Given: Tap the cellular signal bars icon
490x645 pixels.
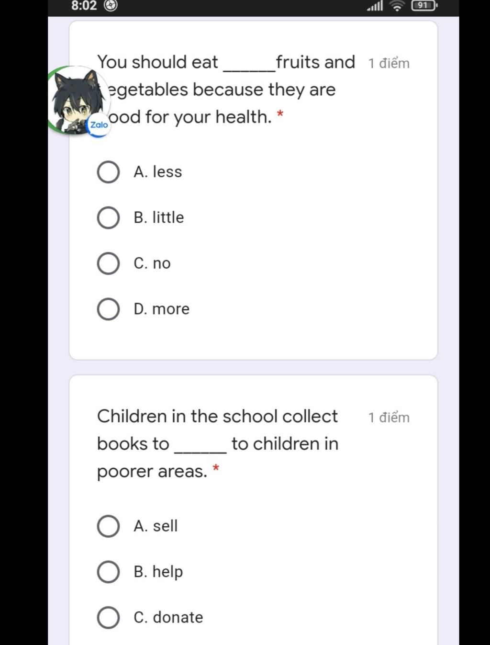Looking at the screenshot, I should [x=375, y=6].
